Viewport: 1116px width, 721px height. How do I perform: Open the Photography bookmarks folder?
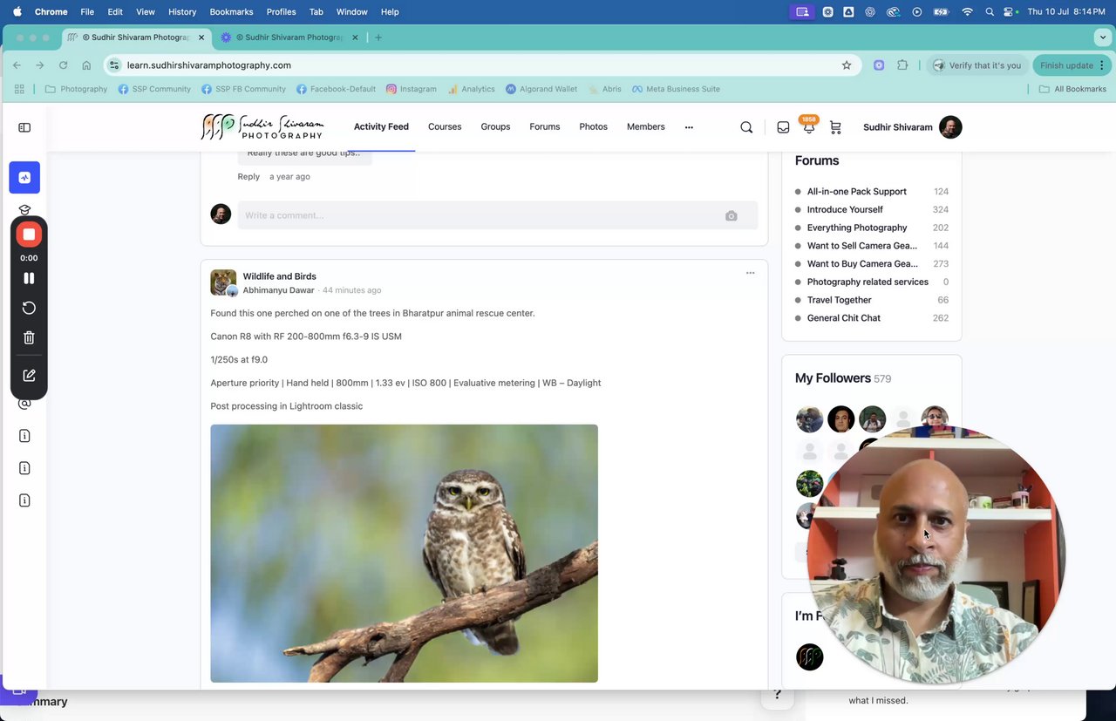76,89
